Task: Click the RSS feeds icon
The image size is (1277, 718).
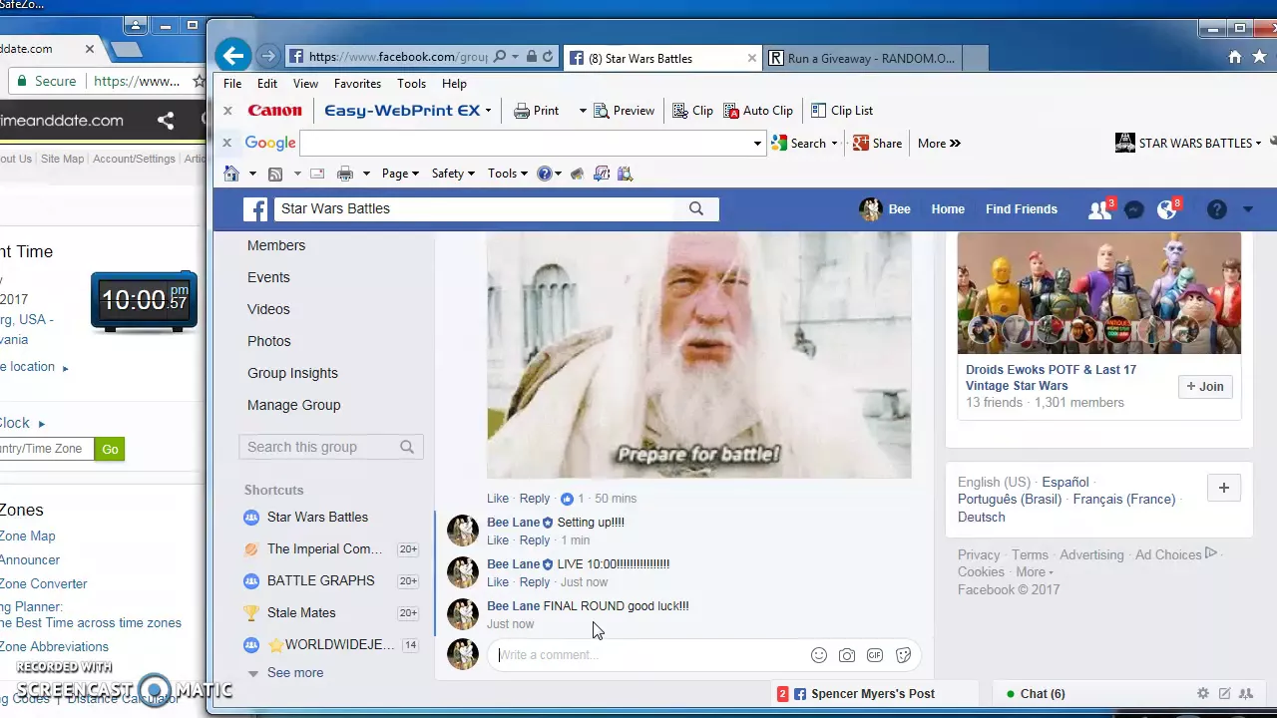Action: pyautogui.click(x=275, y=174)
